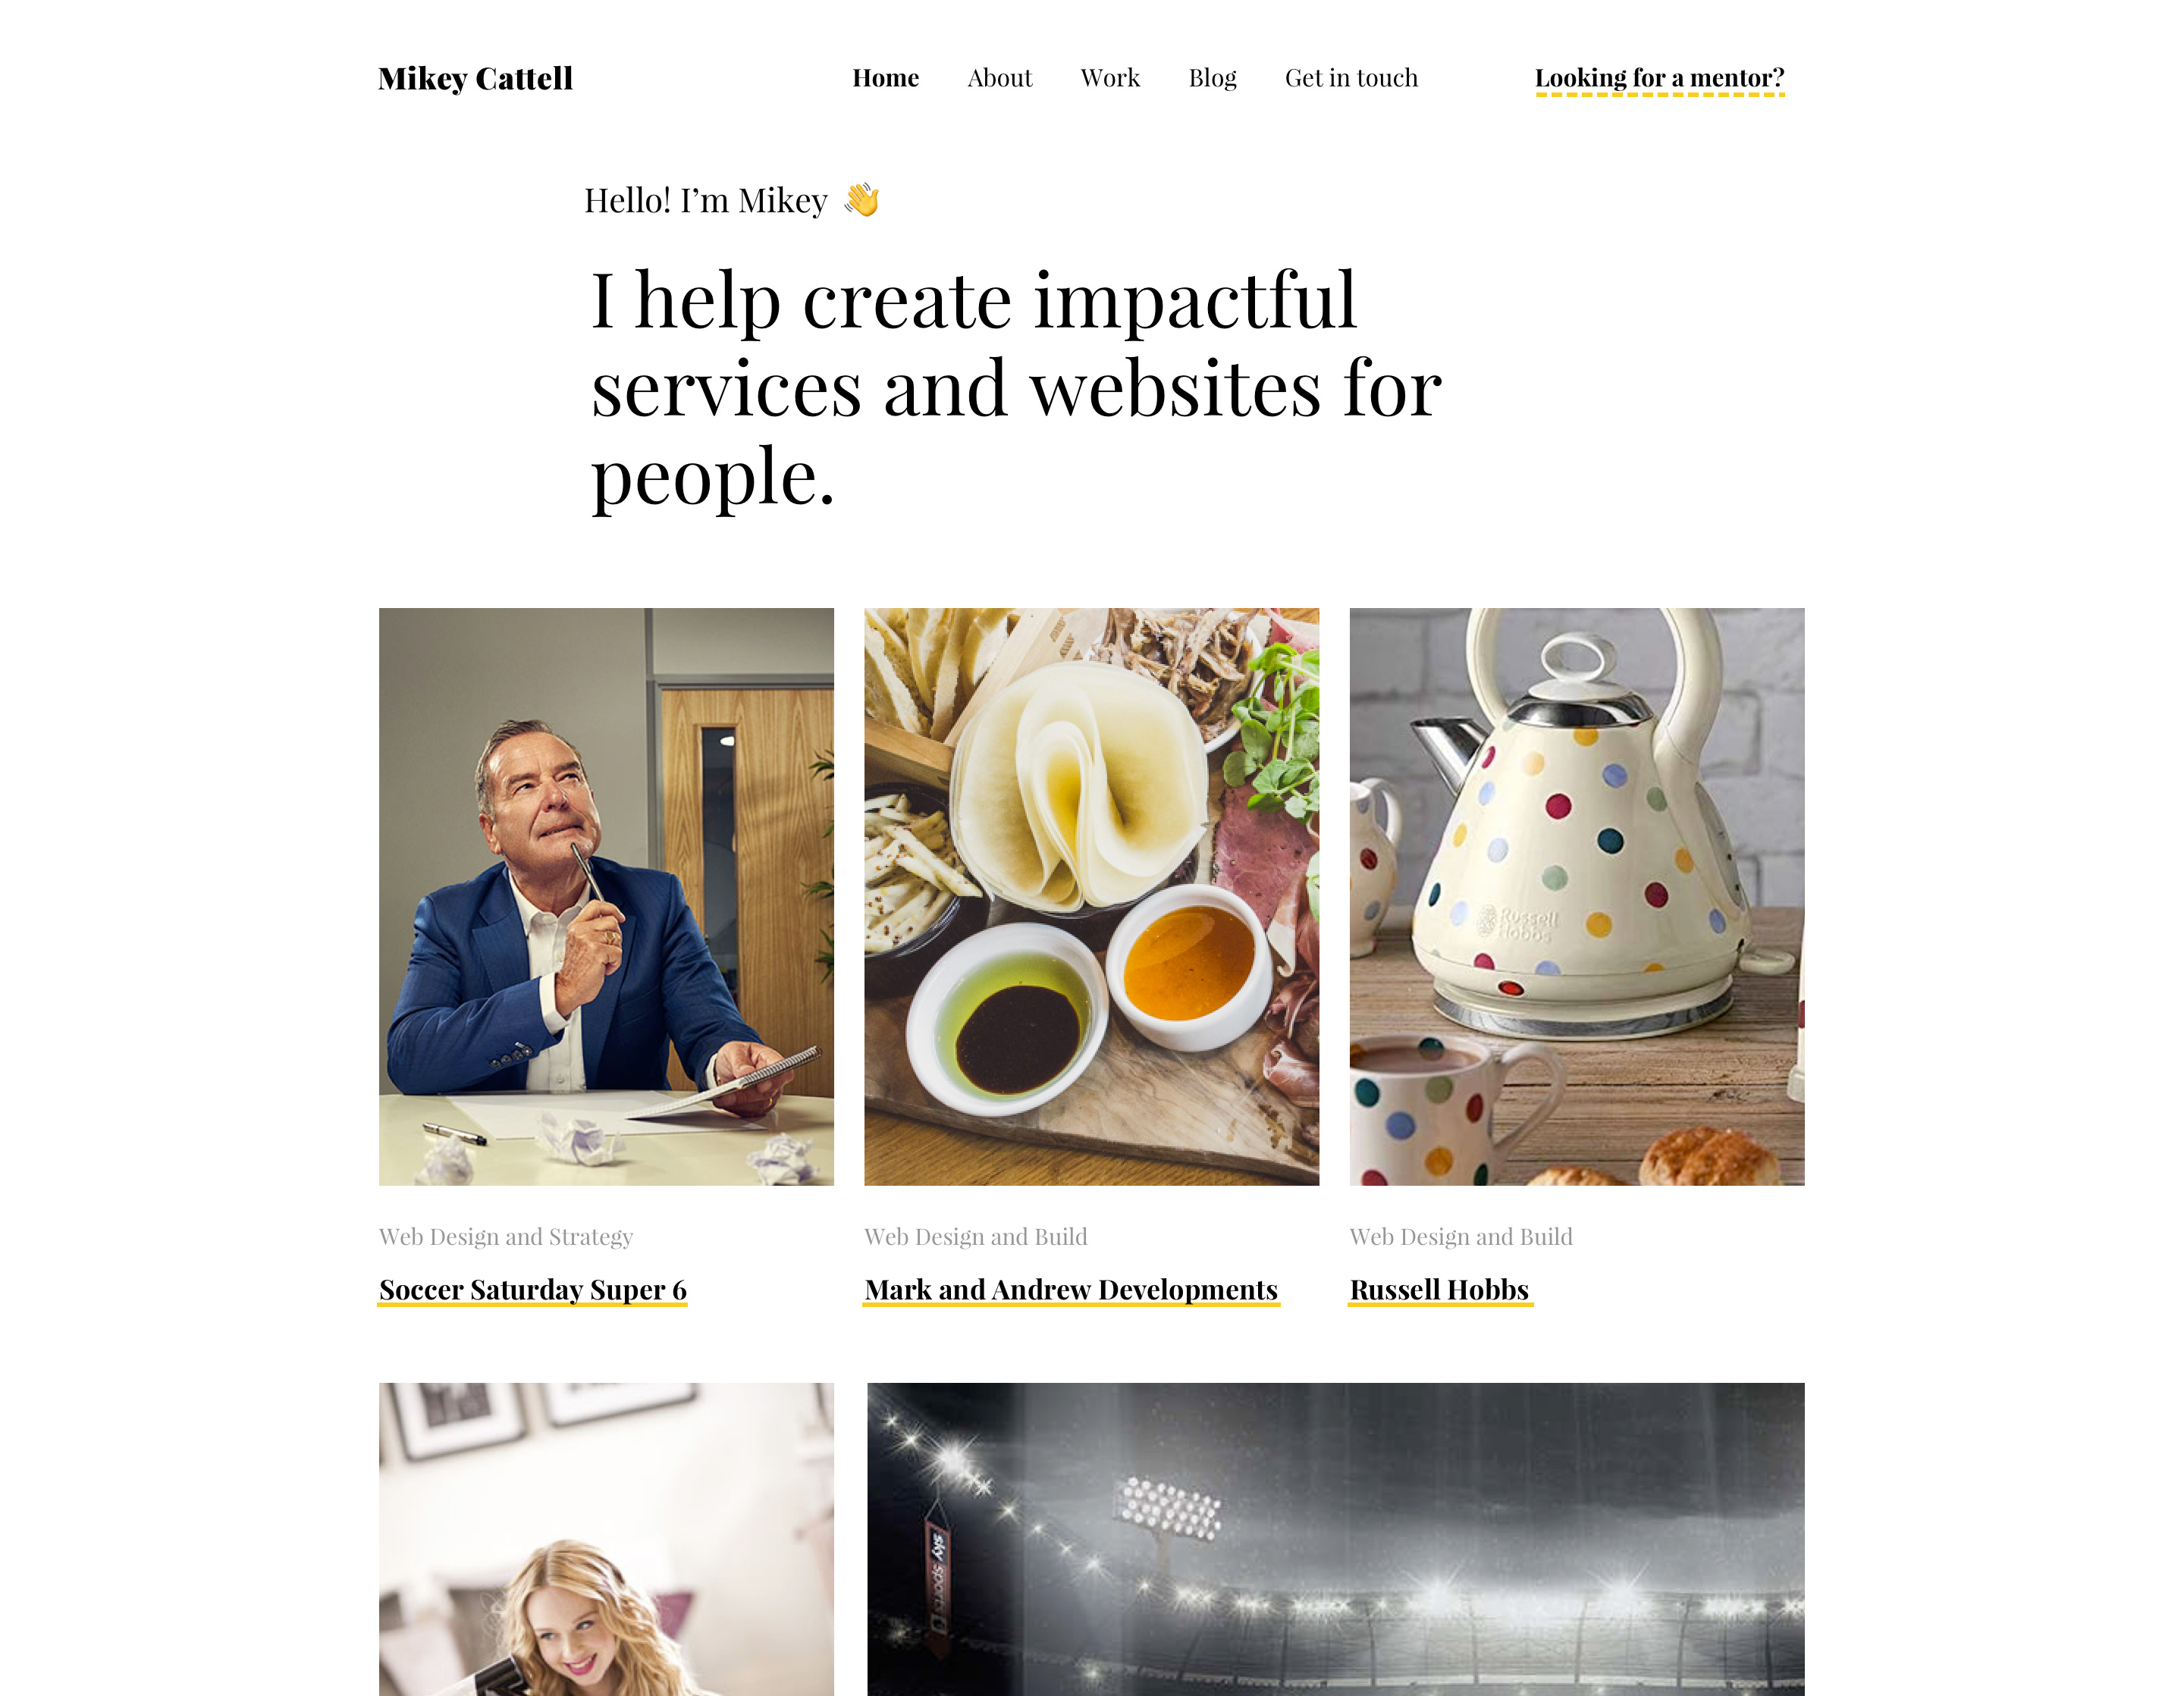
Task: Go to the About page
Action: tap(999, 78)
